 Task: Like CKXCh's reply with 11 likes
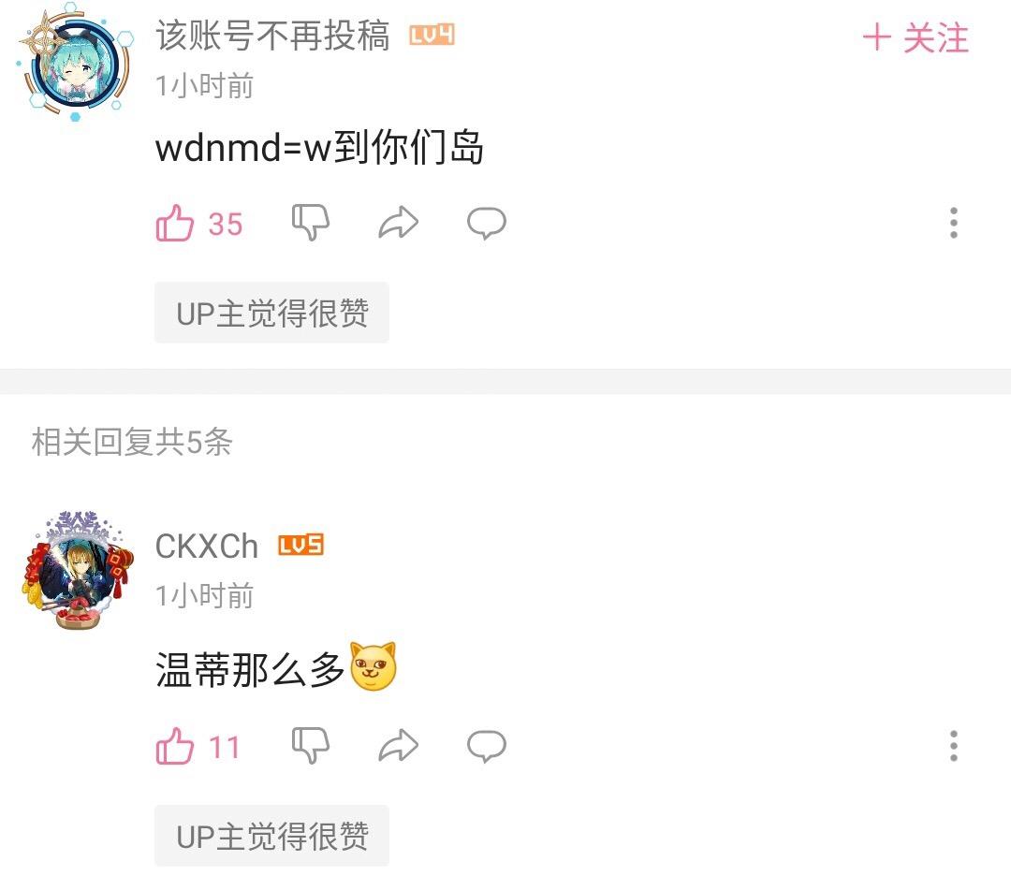tap(175, 746)
